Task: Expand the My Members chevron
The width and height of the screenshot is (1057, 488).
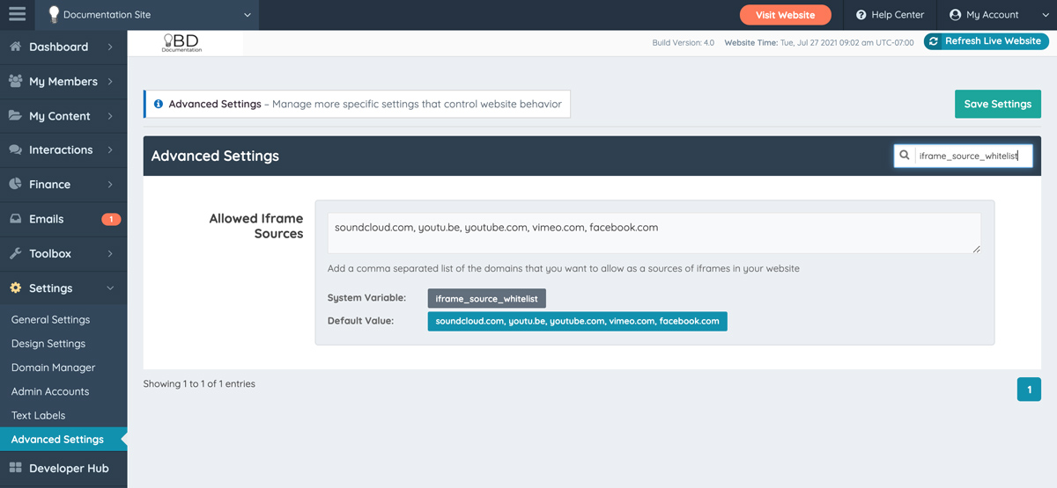Action: pyautogui.click(x=110, y=81)
